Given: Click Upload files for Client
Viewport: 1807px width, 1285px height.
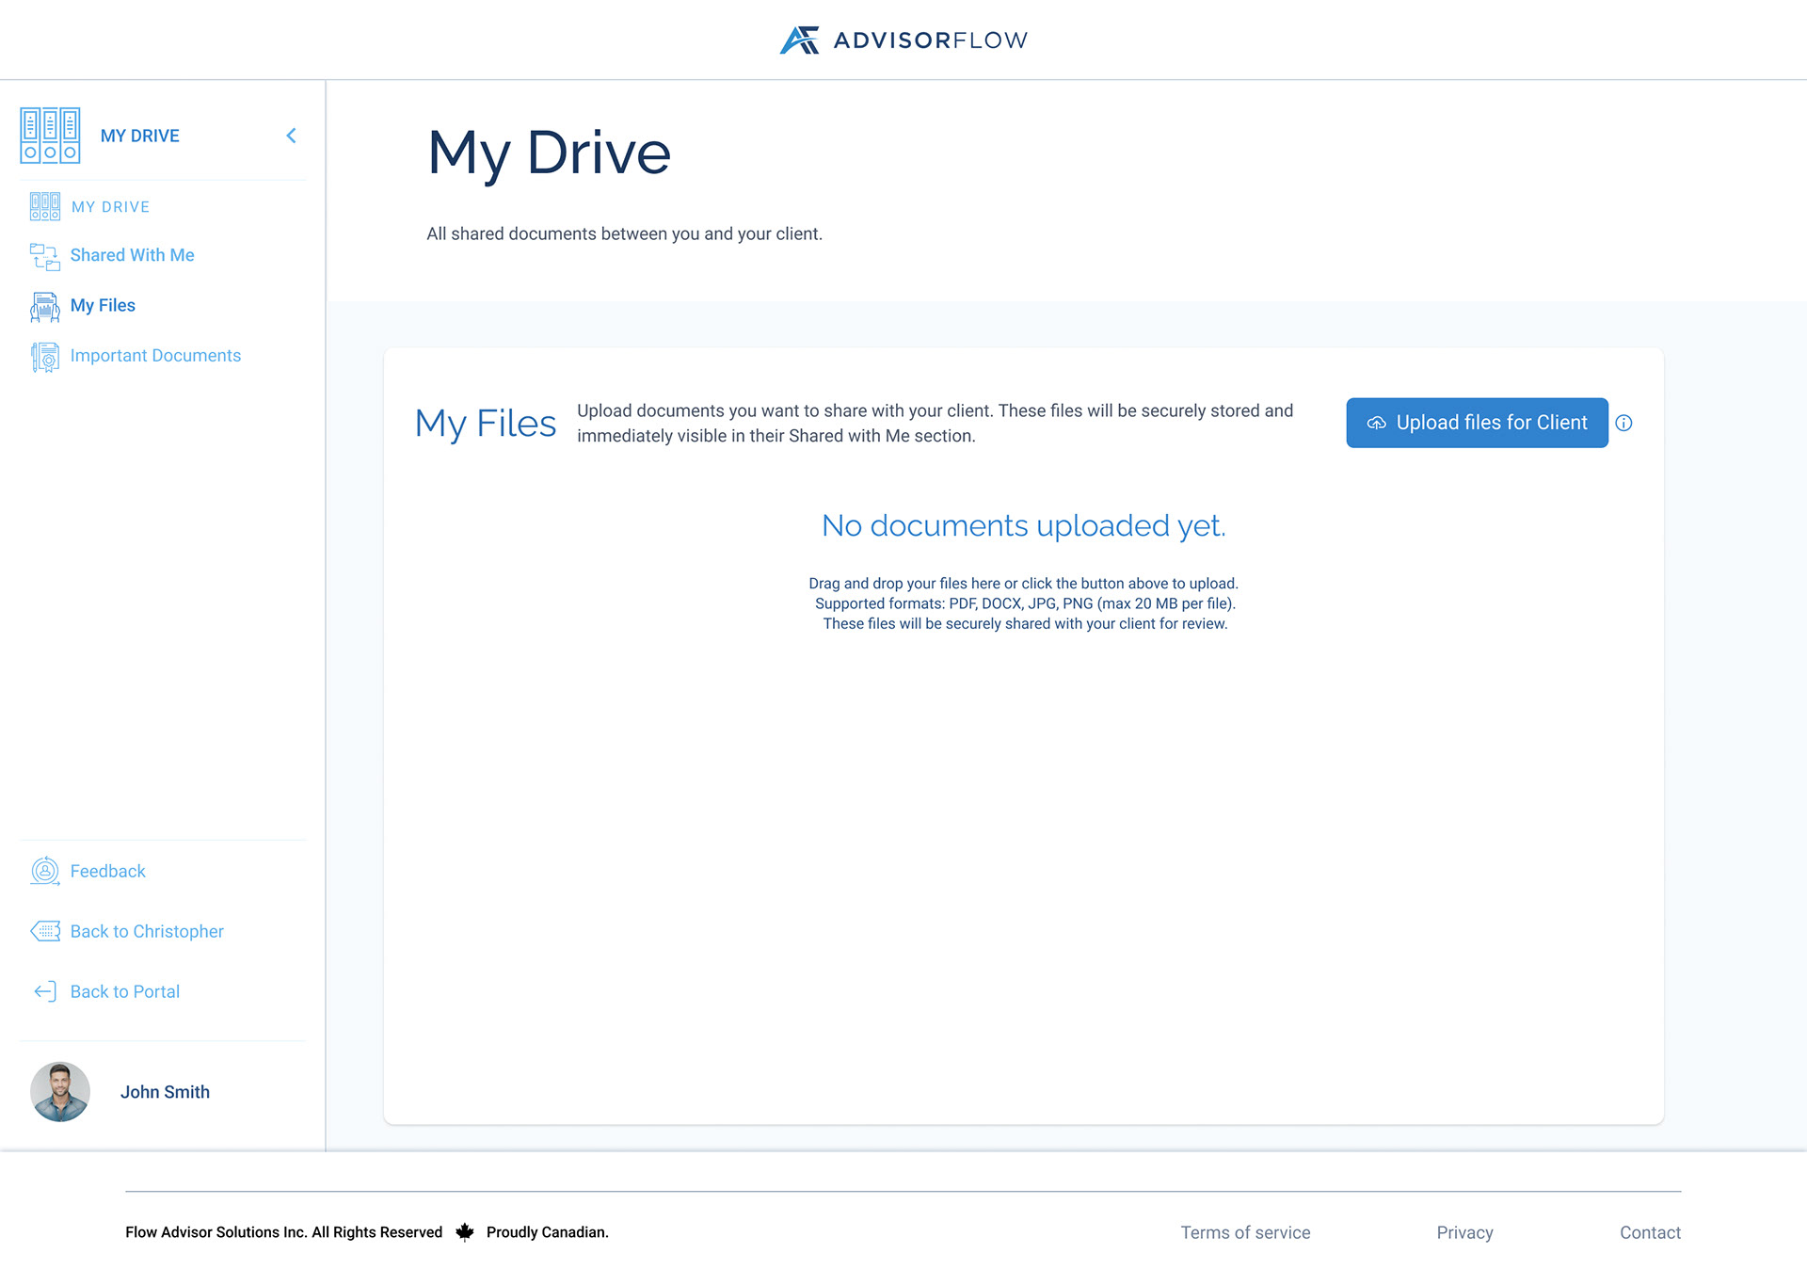Looking at the screenshot, I should pyautogui.click(x=1476, y=423).
